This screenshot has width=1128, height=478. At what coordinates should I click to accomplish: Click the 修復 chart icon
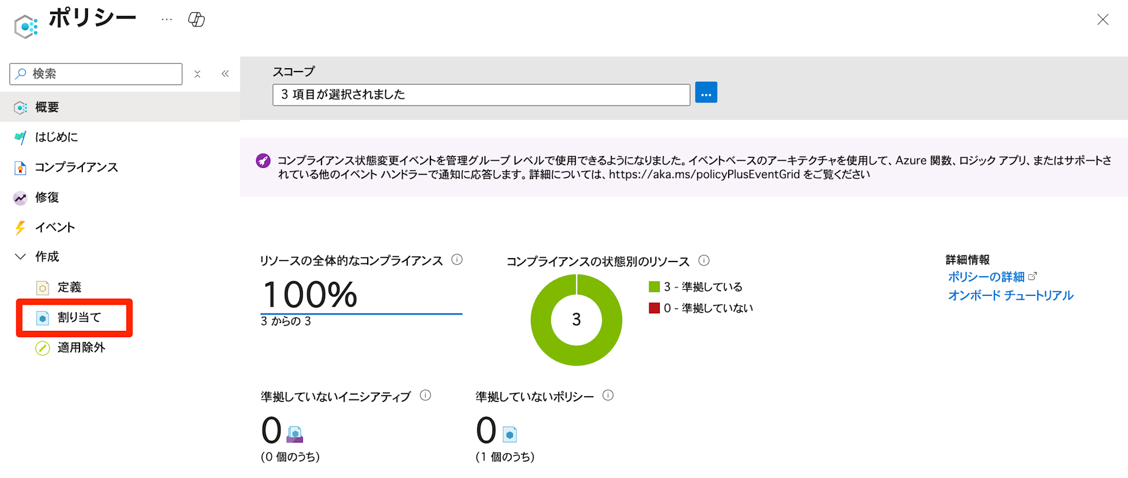(x=20, y=198)
